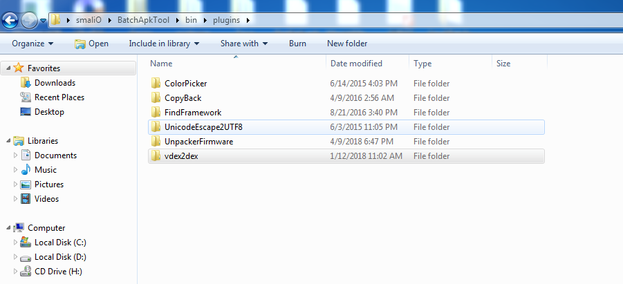This screenshot has height=284, width=623.
Task: Collapse the Computer group
Action: point(9,228)
